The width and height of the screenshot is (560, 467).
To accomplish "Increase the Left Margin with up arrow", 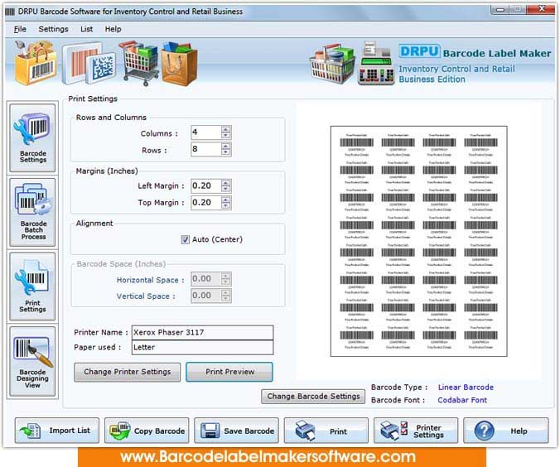I will pyautogui.click(x=225, y=182).
